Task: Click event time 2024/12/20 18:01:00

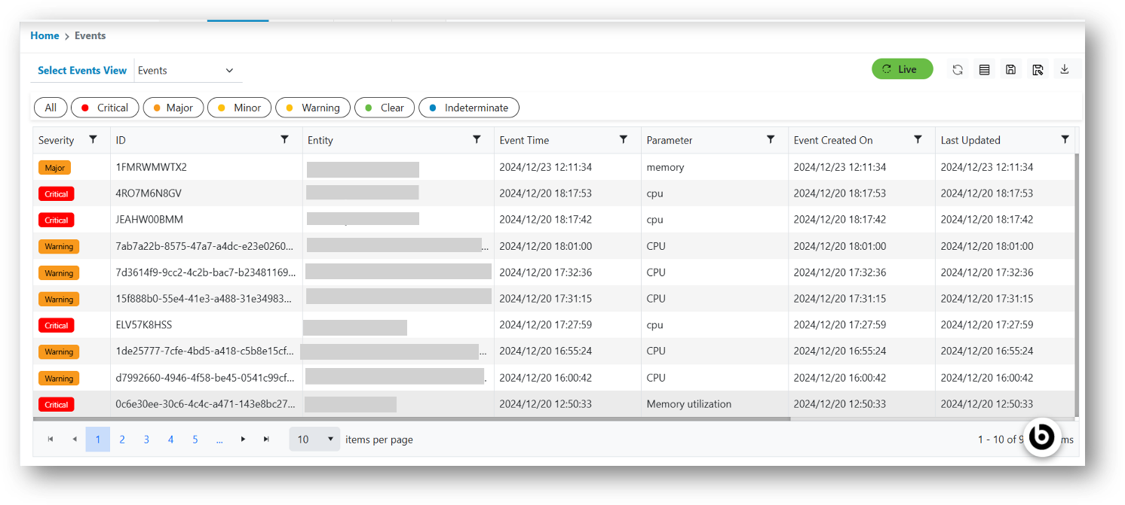Action: pyautogui.click(x=545, y=246)
